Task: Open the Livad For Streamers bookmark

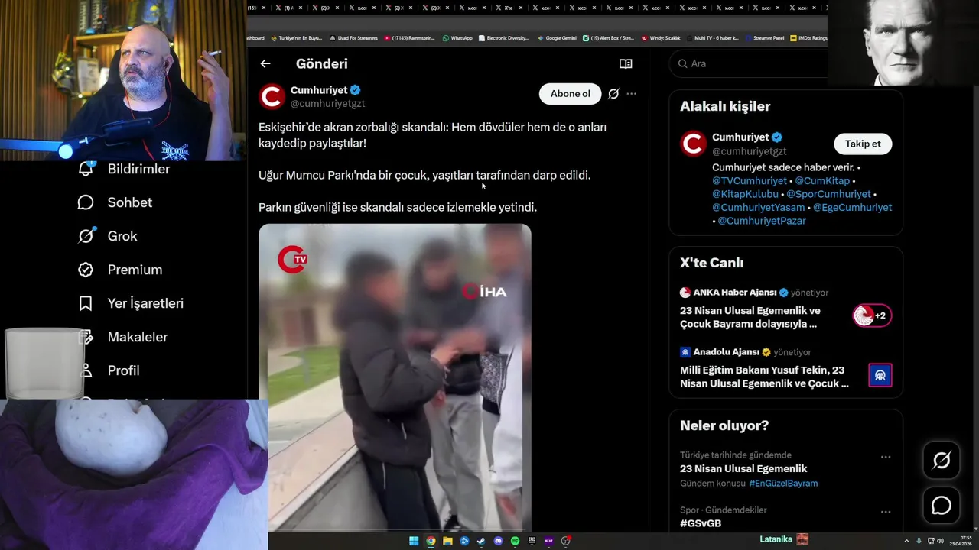Action: (353, 38)
